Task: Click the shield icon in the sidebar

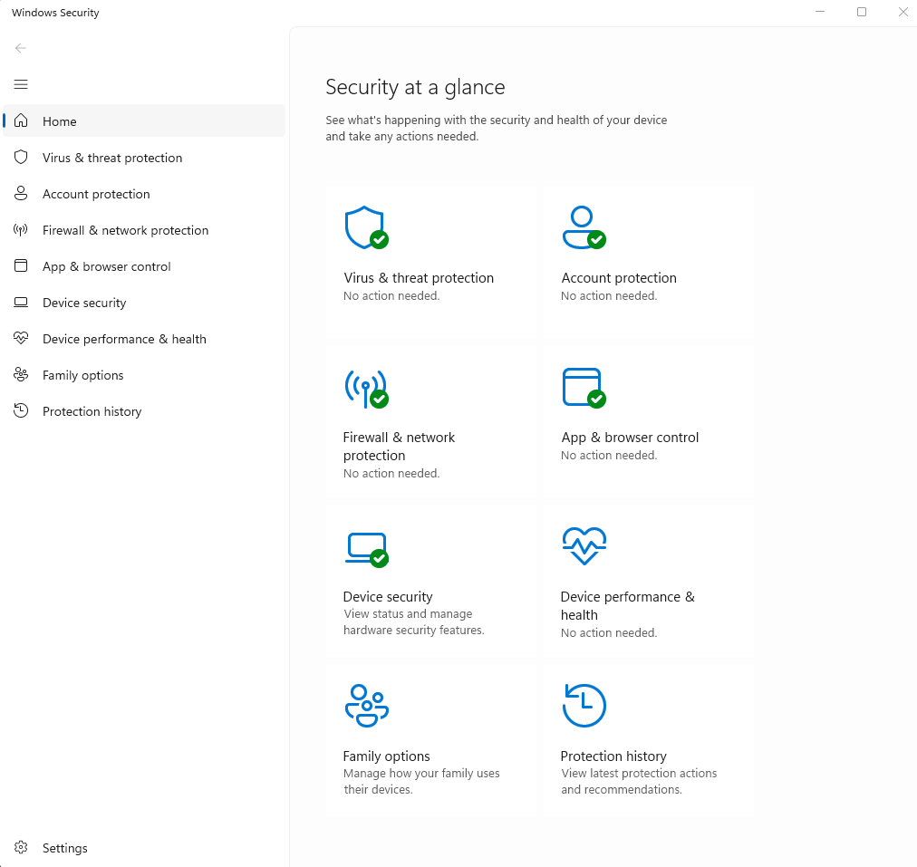Action: pyautogui.click(x=21, y=157)
